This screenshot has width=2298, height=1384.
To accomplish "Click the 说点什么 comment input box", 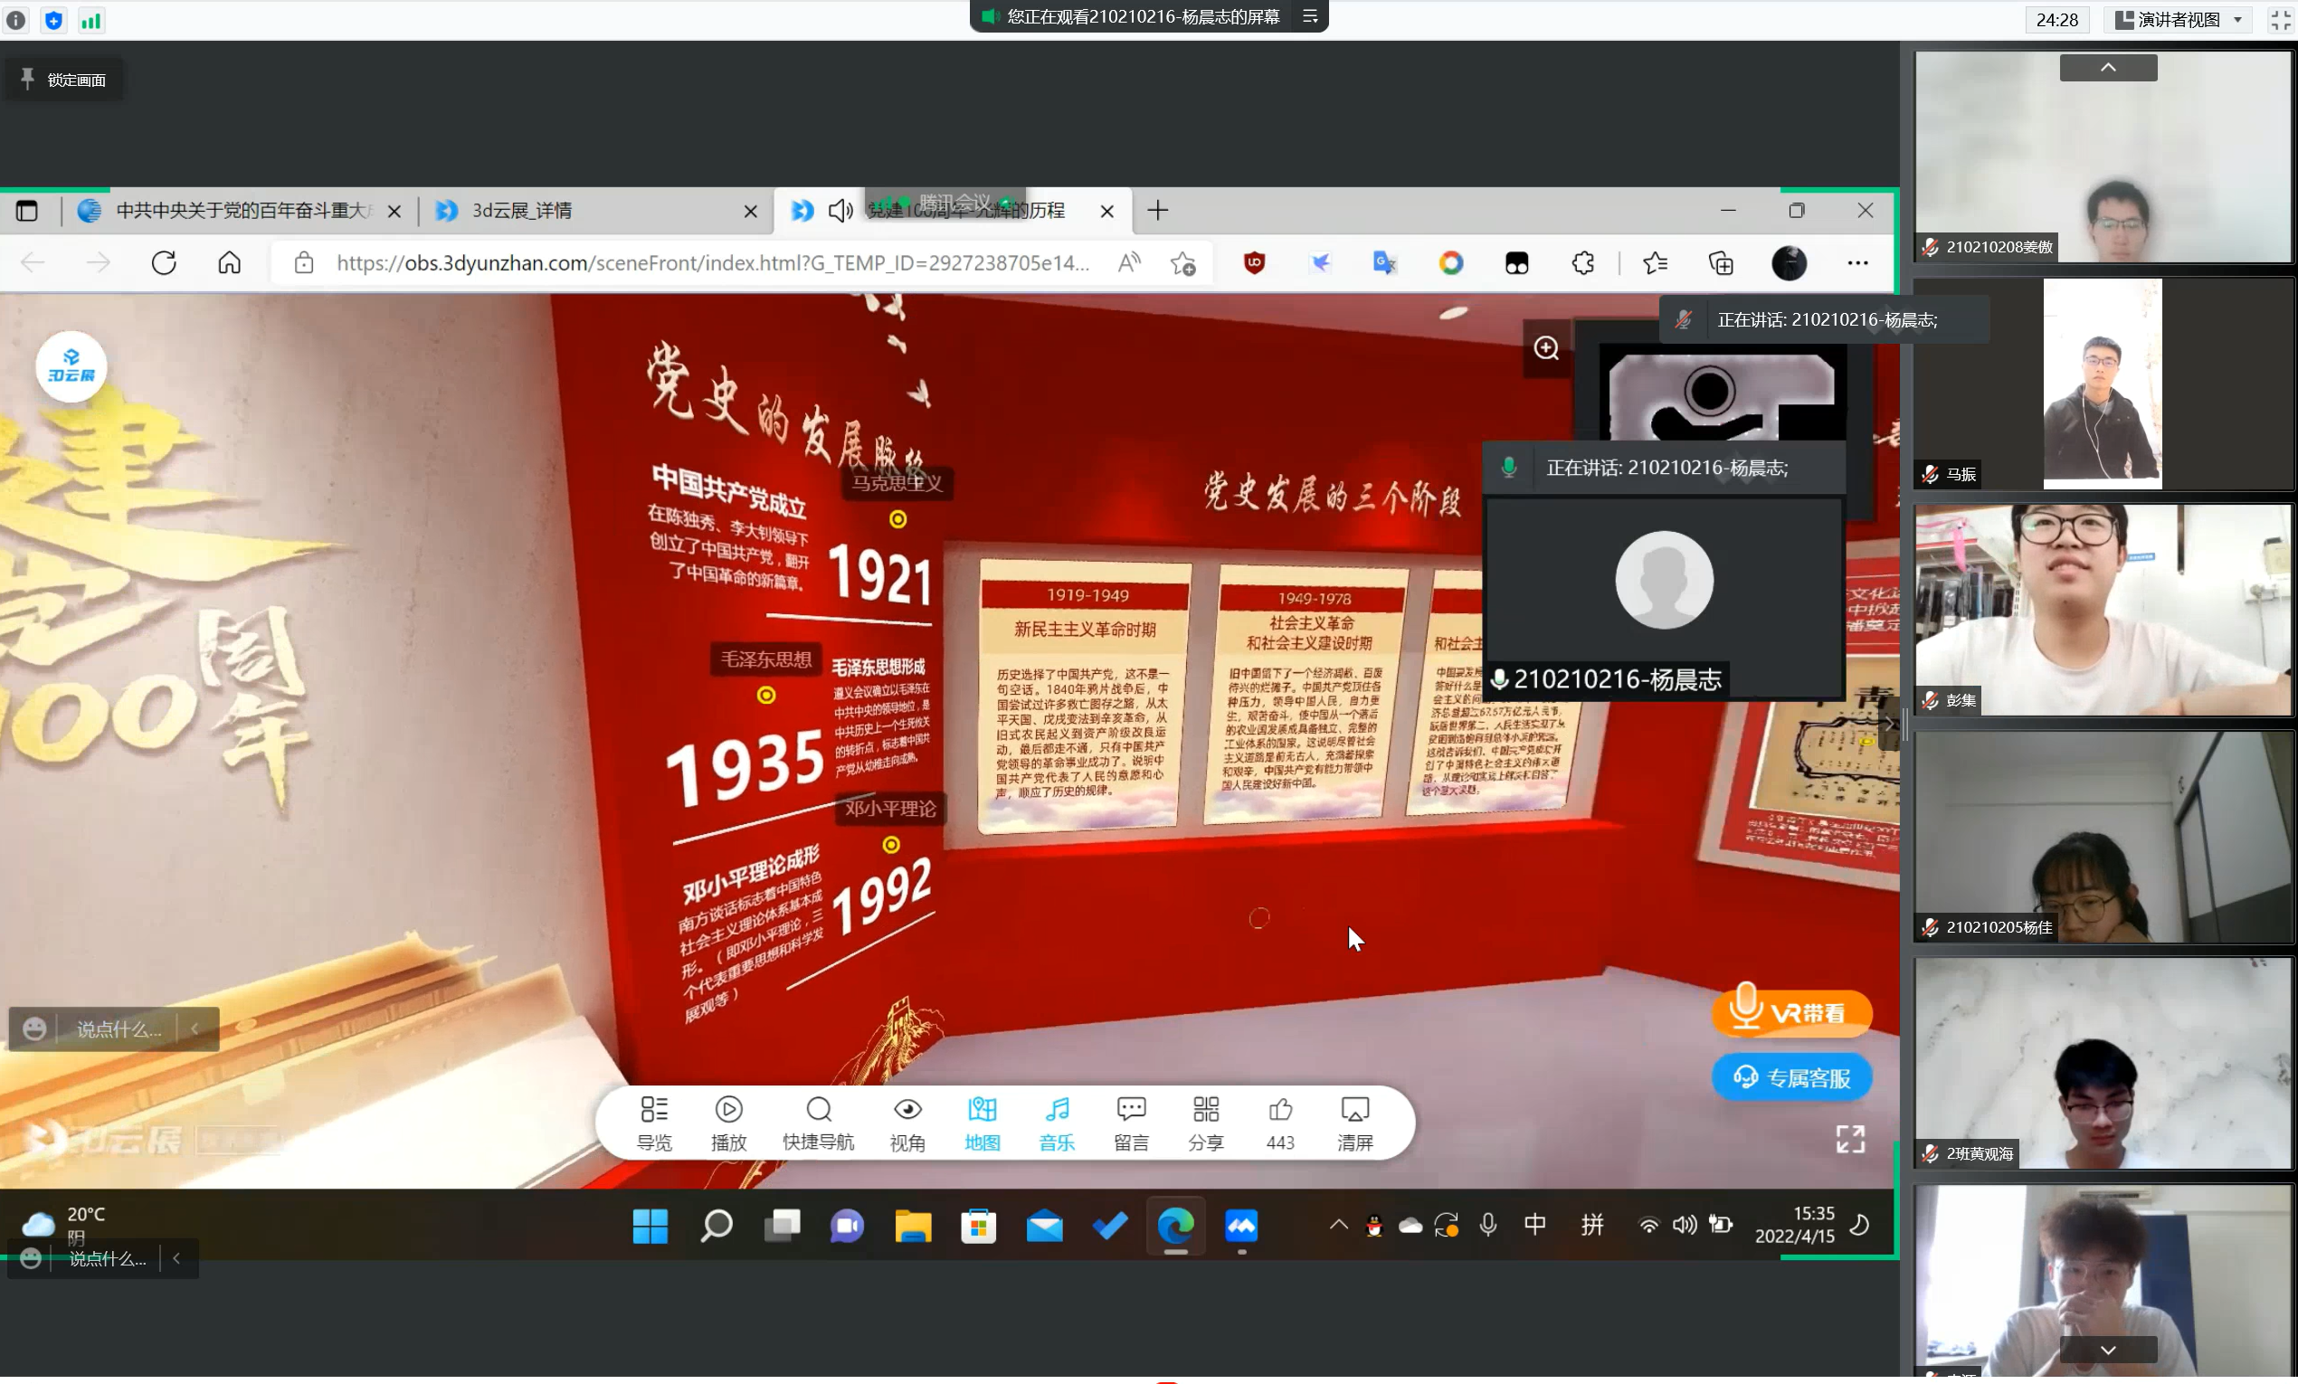I will [x=118, y=1029].
